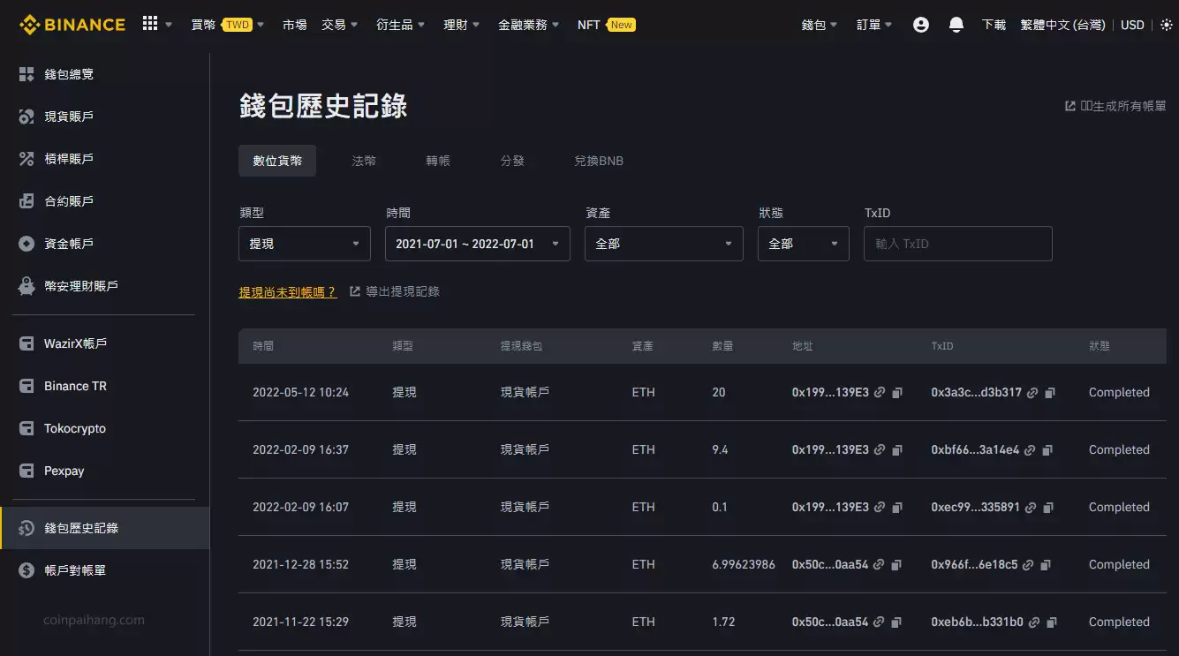The height and width of the screenshot is (656, 1179).
Task: Switch to the 法幣 tab
Action: (x=364, y=161)
